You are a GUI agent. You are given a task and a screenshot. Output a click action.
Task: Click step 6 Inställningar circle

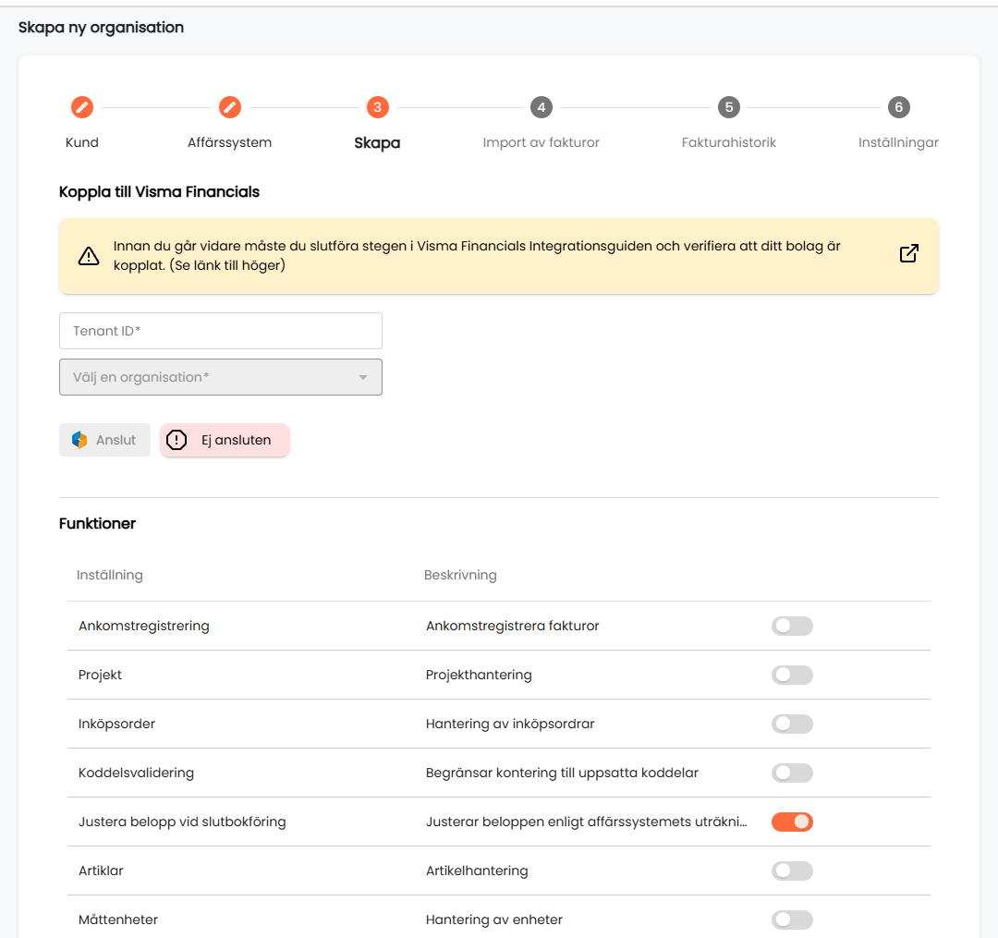pyautogui.click(x=899, y=107)
